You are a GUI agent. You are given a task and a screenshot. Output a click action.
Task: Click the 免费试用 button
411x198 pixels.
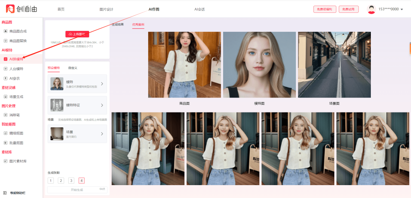click(x=349, y=9)
